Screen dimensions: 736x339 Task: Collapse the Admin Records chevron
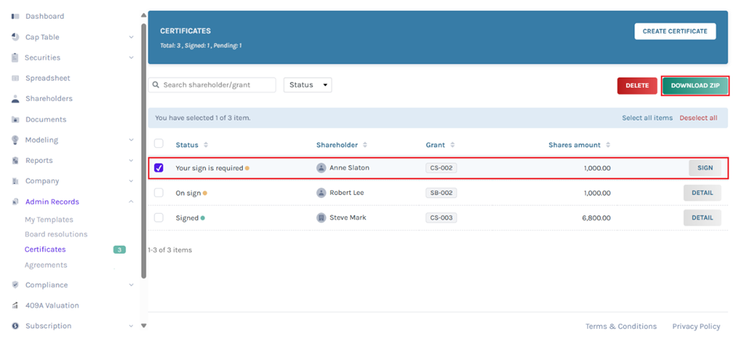pos(131,202)
